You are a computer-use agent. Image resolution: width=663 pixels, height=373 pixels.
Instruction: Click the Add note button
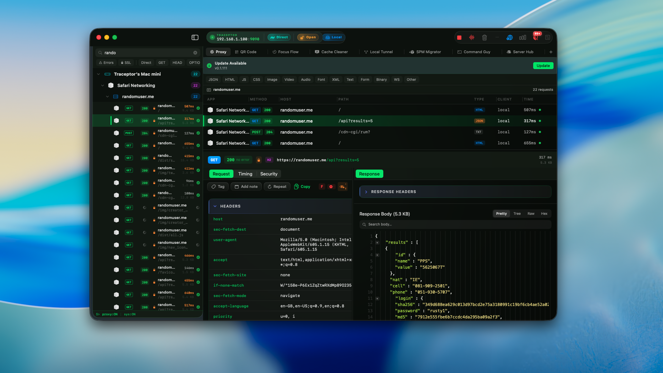coord(246,186)
